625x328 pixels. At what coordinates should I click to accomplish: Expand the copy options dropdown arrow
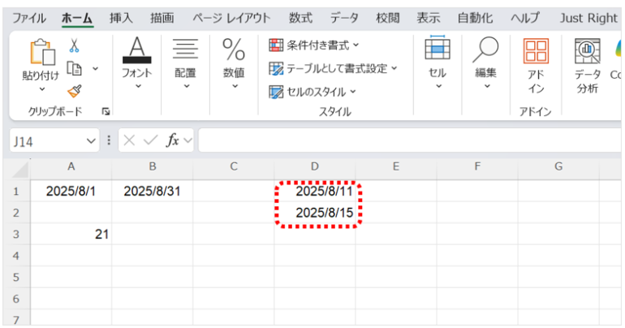click(95, 68)
